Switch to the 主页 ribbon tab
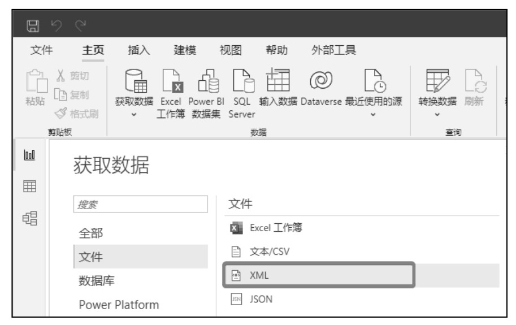 tap(93, 50)
